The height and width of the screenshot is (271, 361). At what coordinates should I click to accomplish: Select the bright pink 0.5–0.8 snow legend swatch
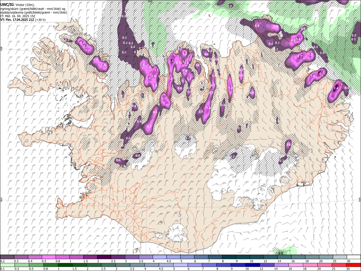49,257
